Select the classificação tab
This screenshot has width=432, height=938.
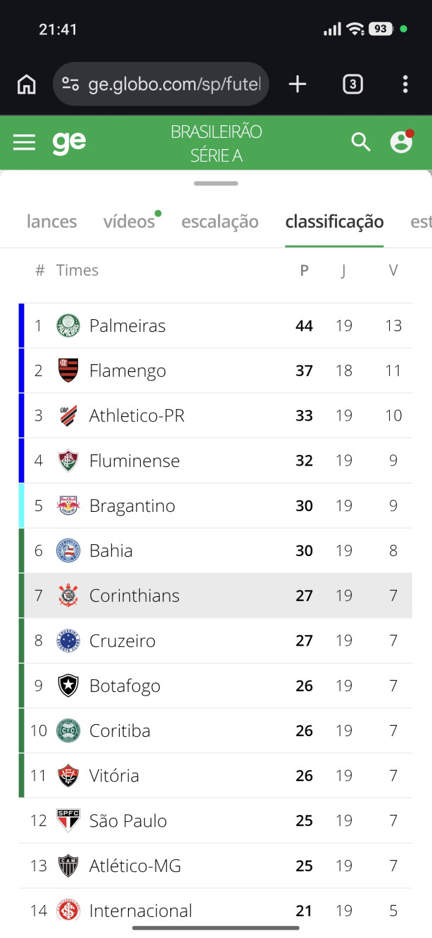pos(334,221)
